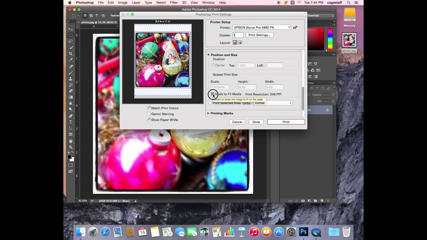Open the File menu
The width and height of the screenshot is (427, 240).
coord(101,3)
